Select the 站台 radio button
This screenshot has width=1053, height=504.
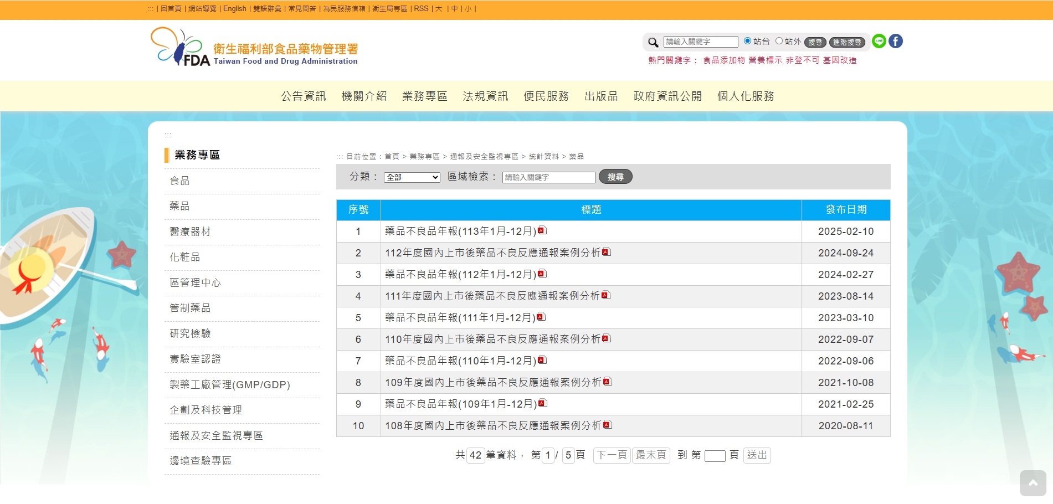[747, 41]
